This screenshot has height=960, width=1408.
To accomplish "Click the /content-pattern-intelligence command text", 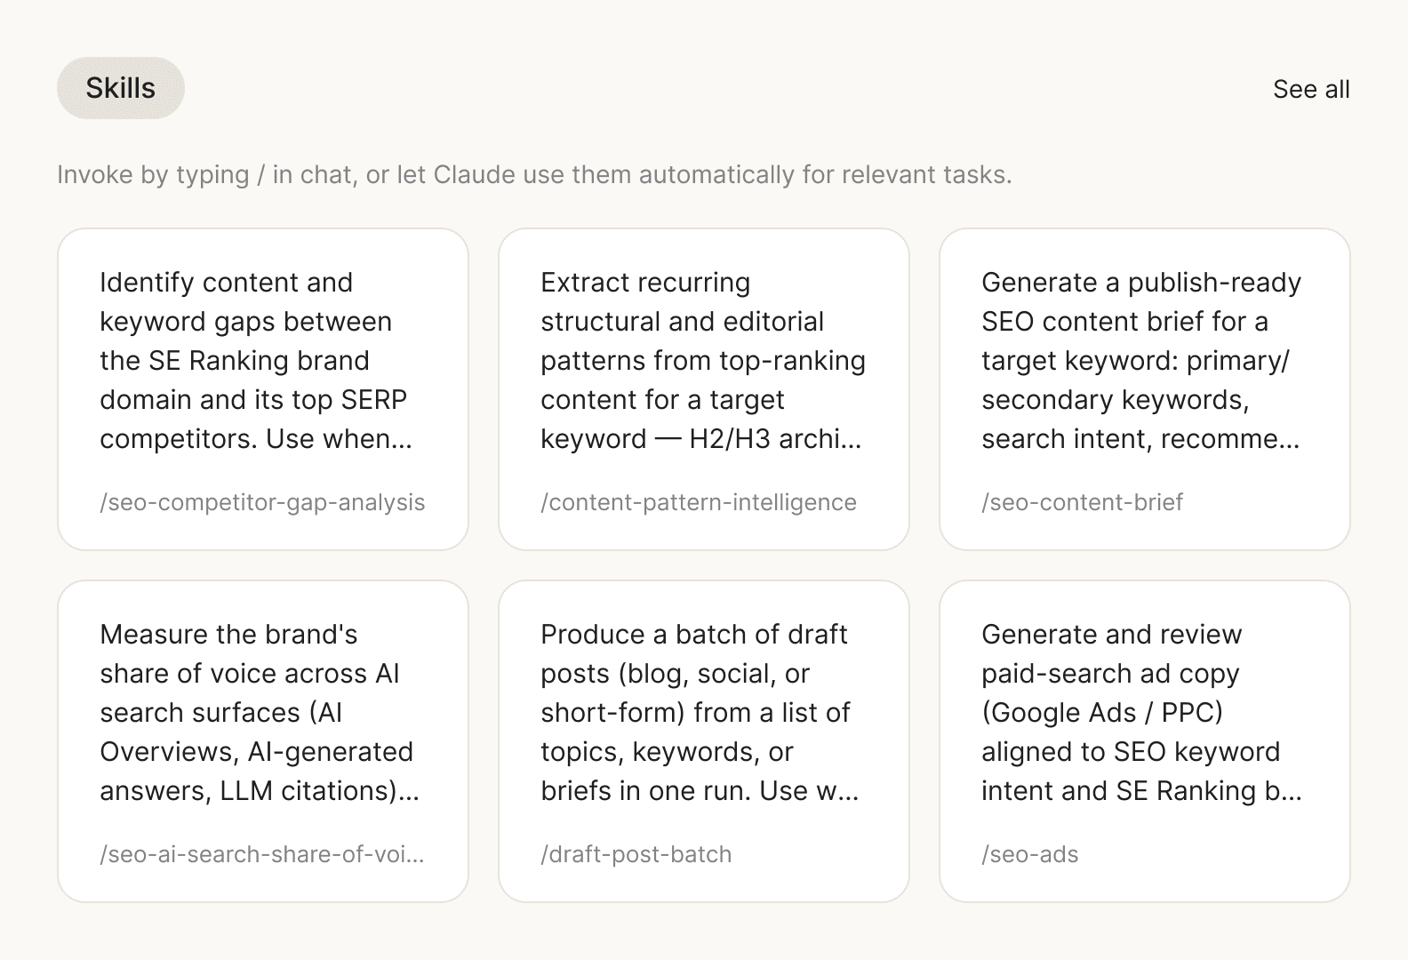I will pyautogui.click(x=699, y=502).
